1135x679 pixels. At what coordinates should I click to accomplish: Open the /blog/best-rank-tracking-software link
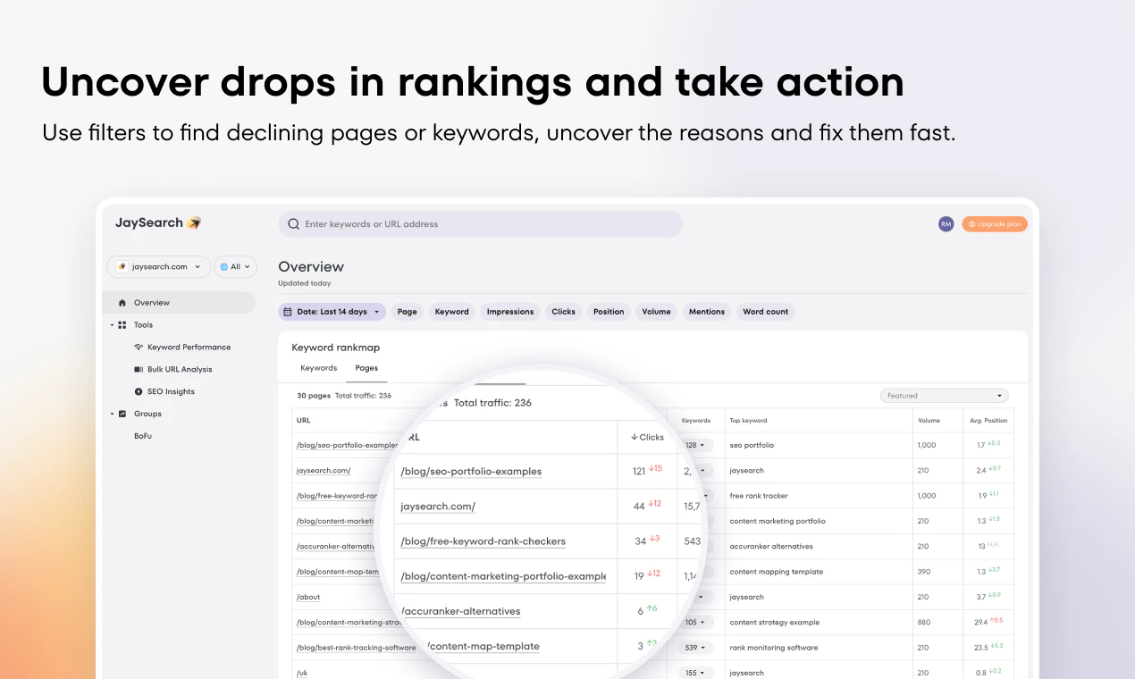click(356, 648)
